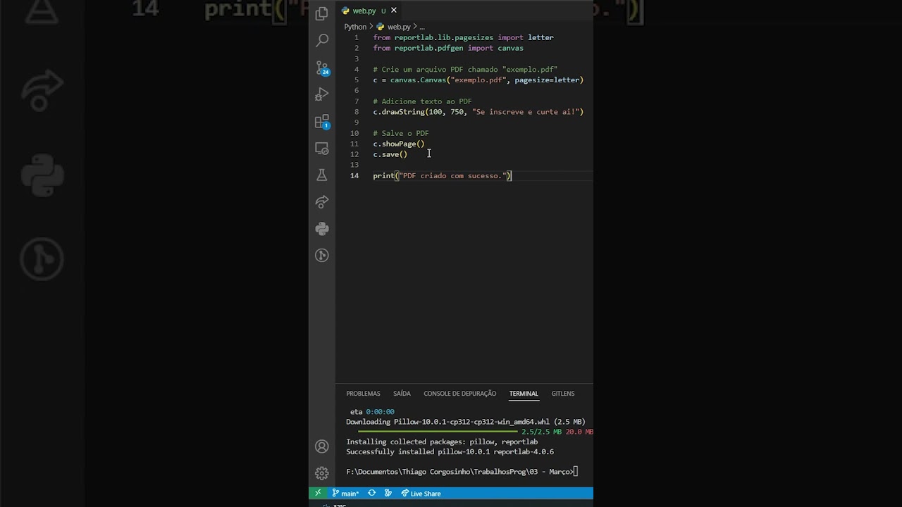Click the Python folder breadcrumb
Image resolution: width=902 pixels, height=507 pixels.
coord(355,27)
